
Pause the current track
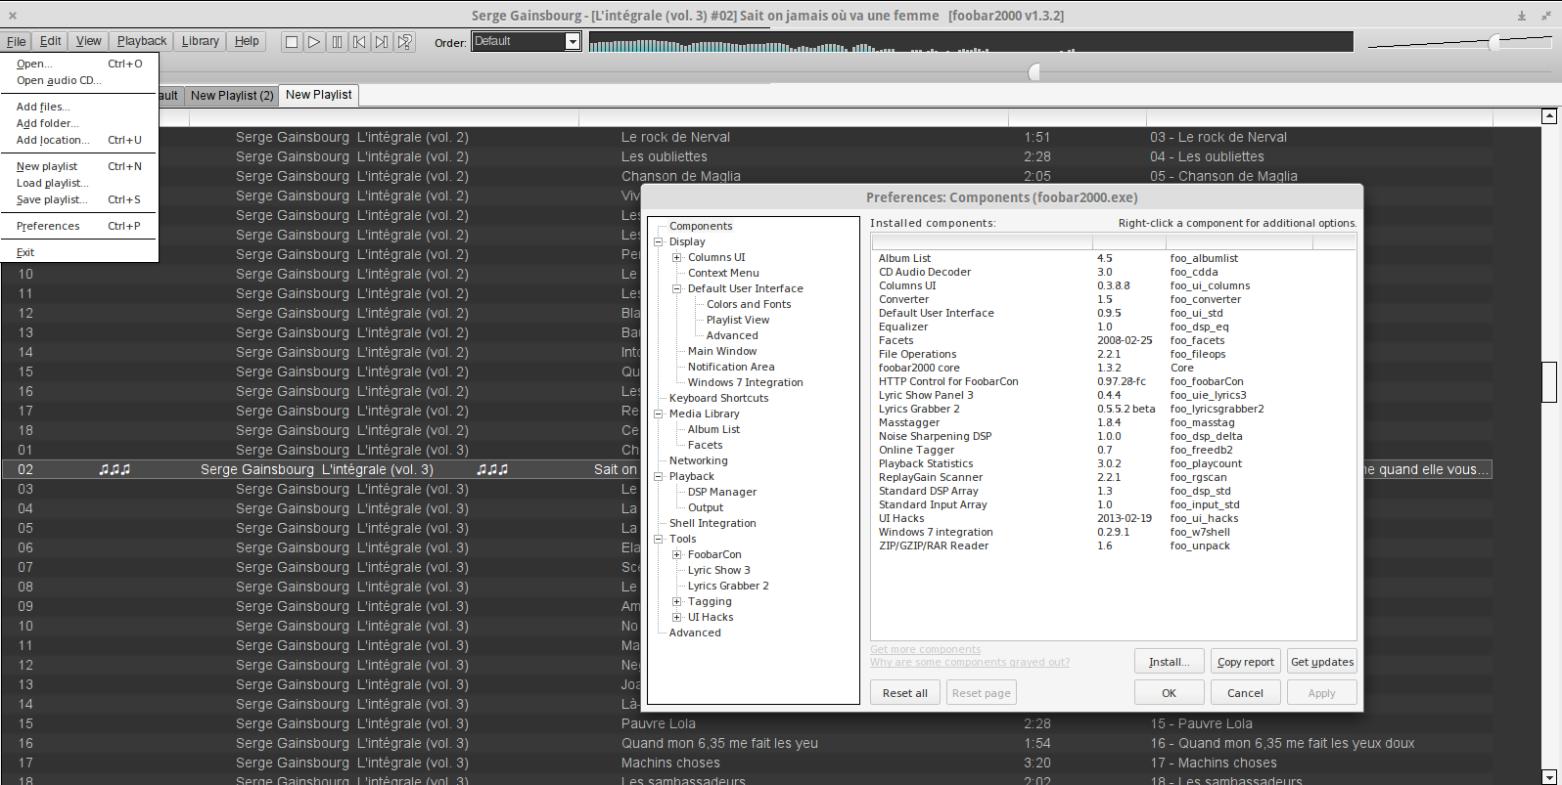coord(337,42)
